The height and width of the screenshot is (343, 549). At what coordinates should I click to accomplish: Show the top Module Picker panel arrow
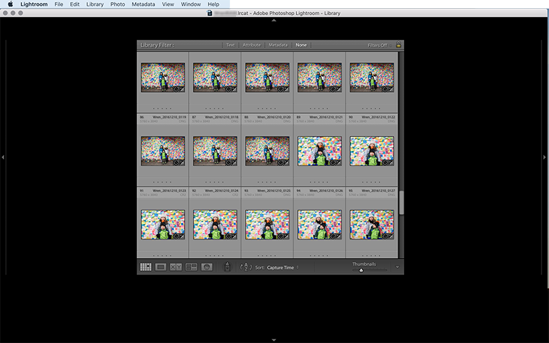[x=274, y=21]
